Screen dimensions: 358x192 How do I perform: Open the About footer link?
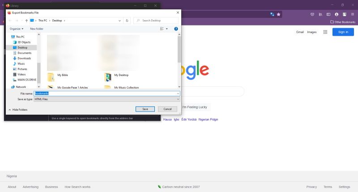(x=12, y=187)
